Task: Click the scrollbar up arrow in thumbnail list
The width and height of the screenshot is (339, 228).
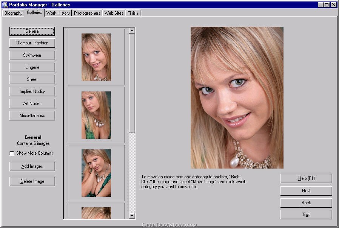Action: [x=132, y=30]
